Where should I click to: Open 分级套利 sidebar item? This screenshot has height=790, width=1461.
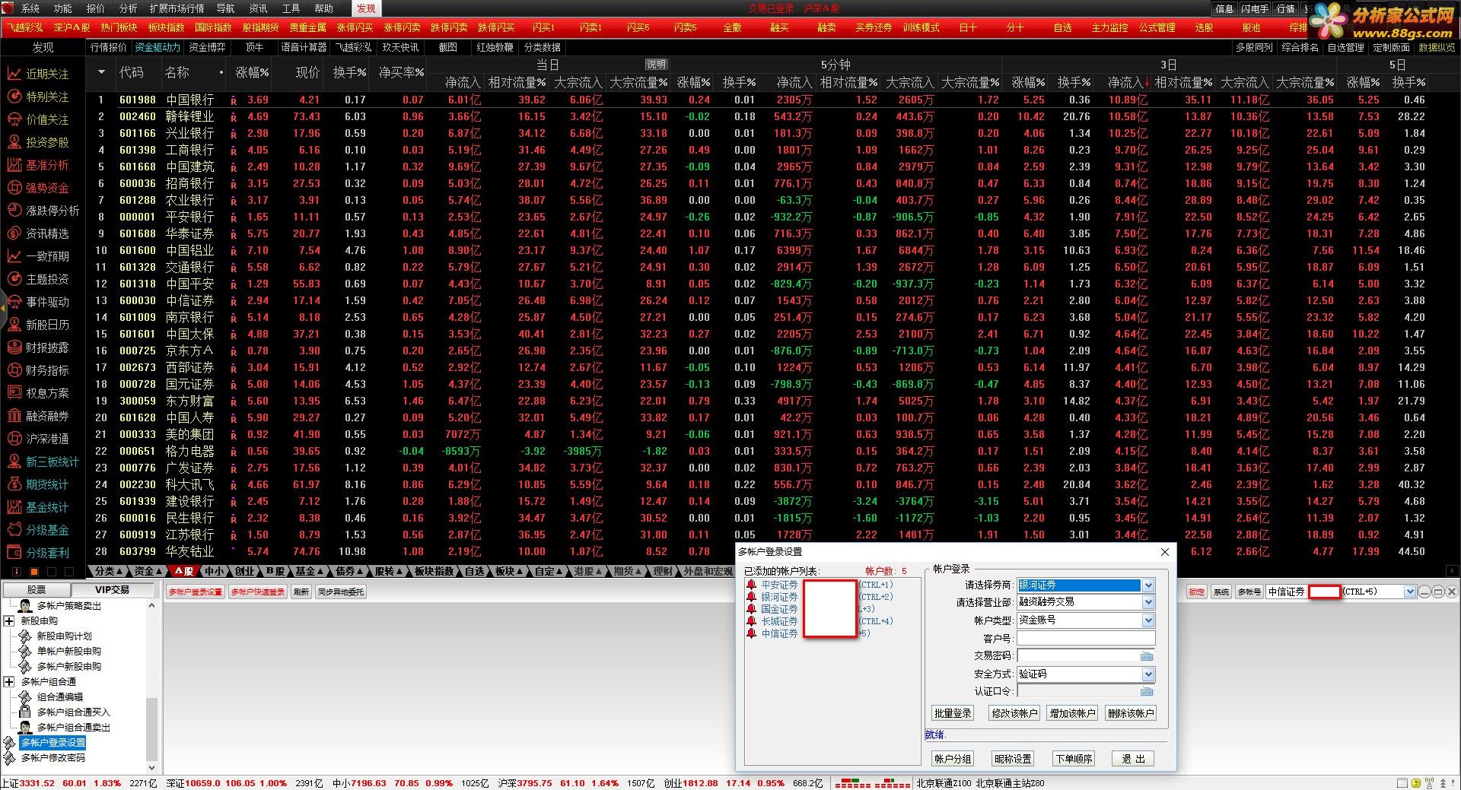coord(38,553)
